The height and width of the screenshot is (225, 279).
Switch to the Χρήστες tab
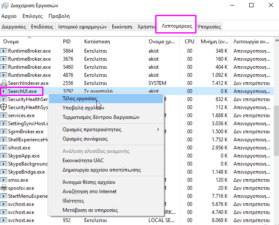point(146,27)
